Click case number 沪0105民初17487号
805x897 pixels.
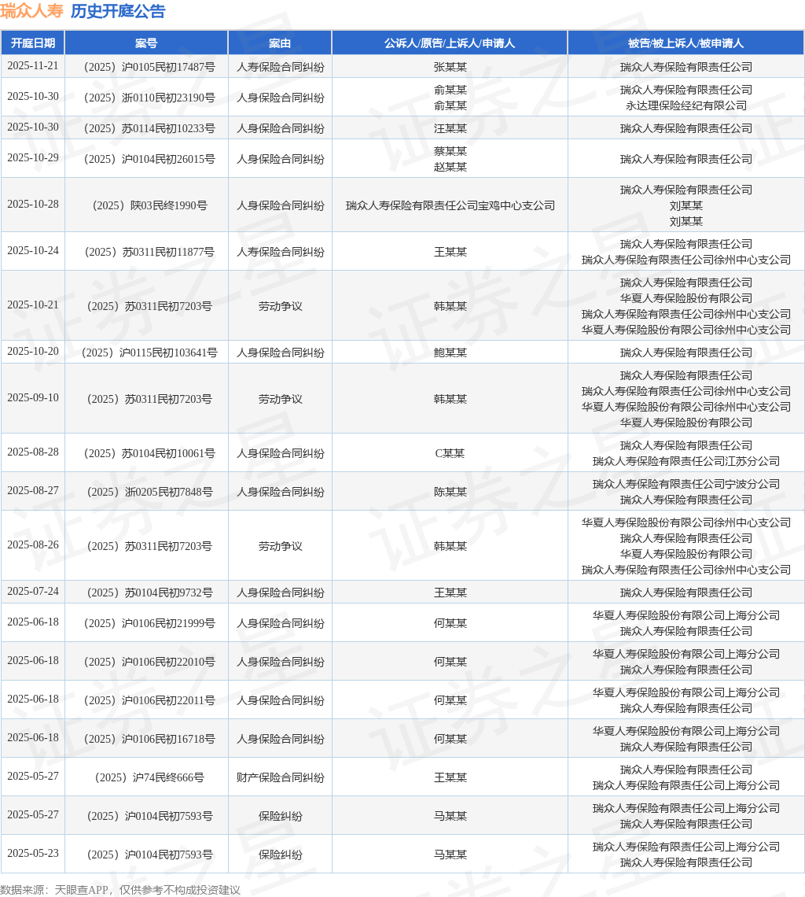coord(149,67)
